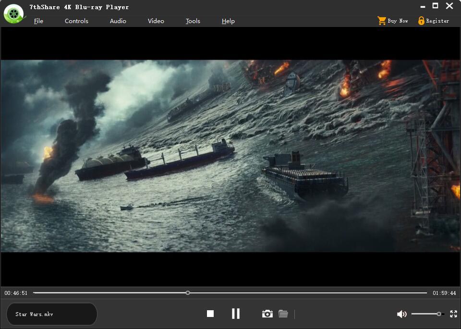Open the snapshot folder icon
The image size is (461, 329).
(x=283, y=314)
